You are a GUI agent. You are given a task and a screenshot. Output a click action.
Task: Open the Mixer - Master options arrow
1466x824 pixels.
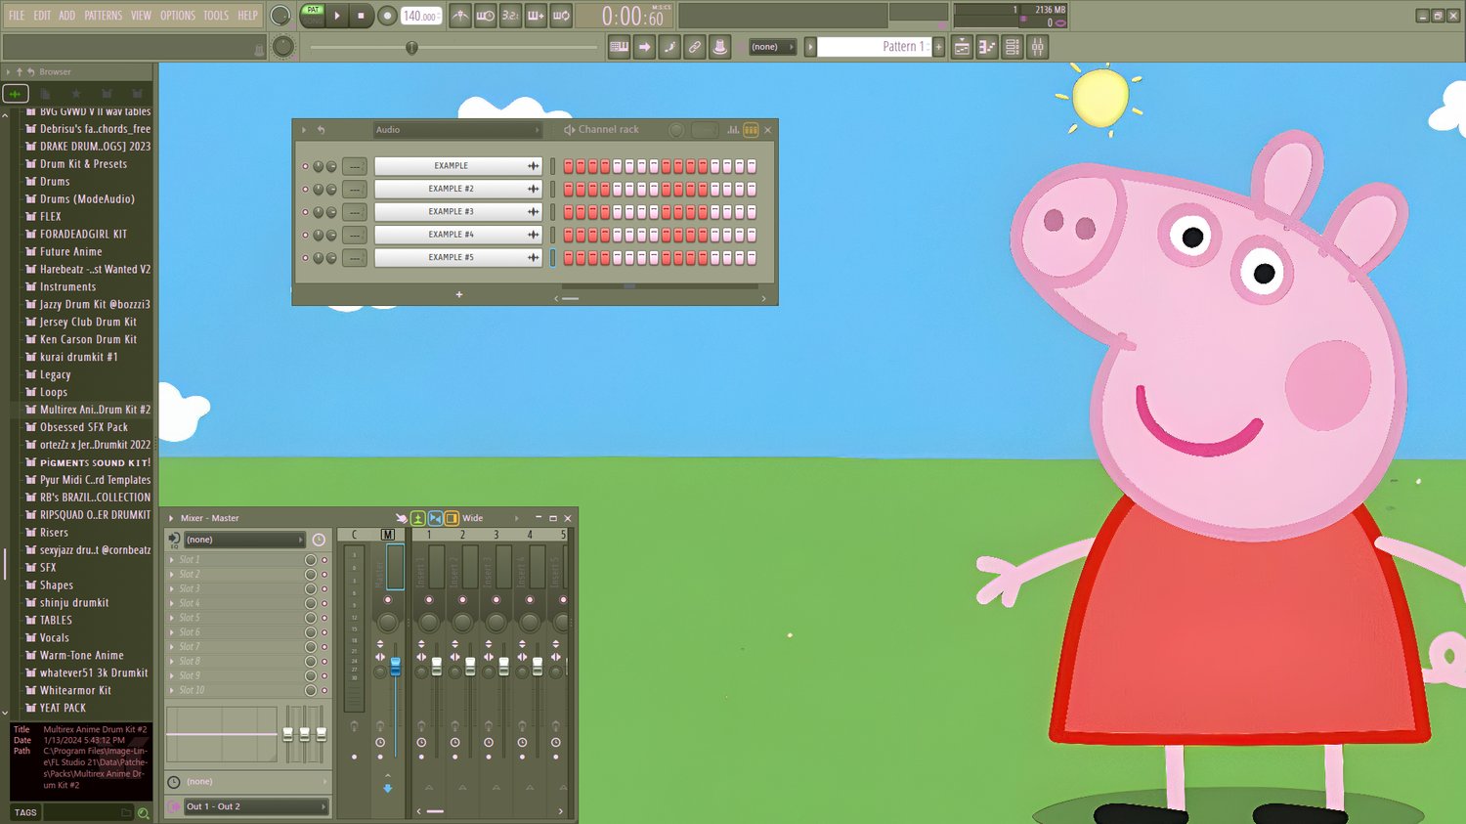(171, 518)
